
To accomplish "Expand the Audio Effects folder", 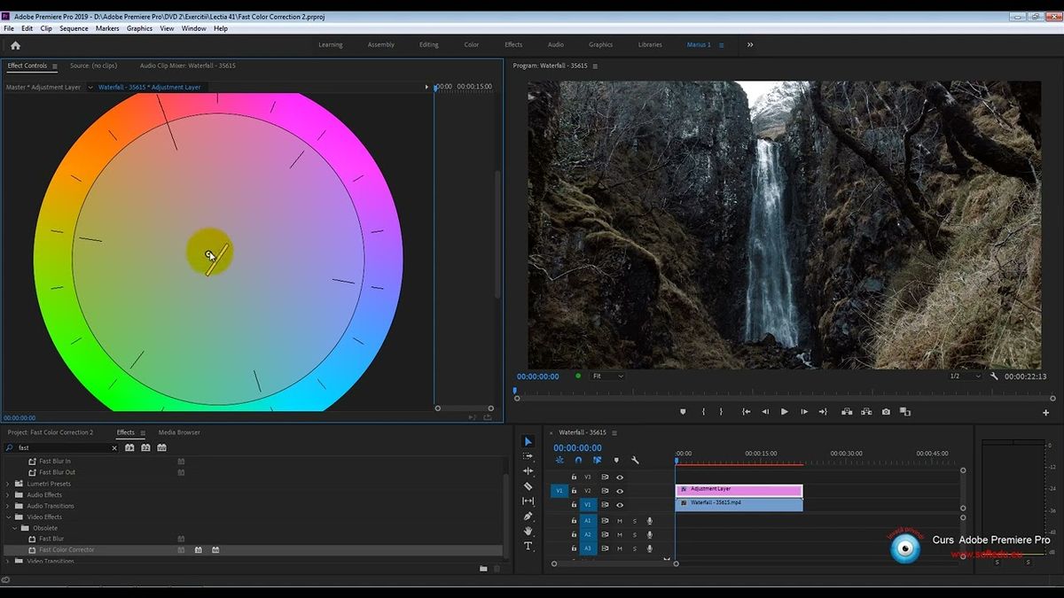I will [x=8, y=495].
